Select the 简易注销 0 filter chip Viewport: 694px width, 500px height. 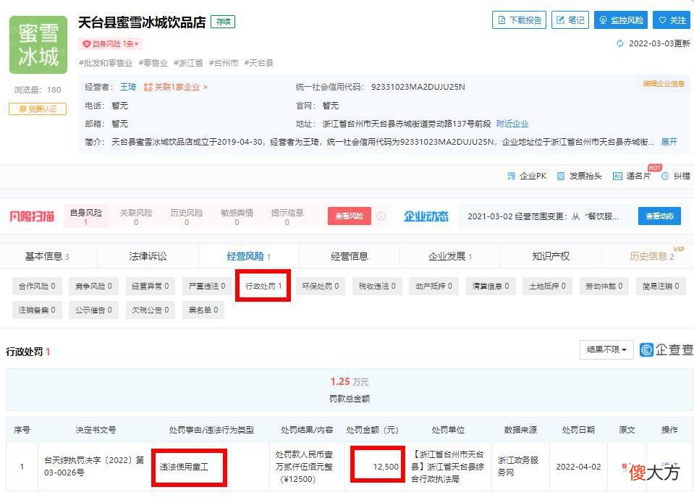[661, 287]
